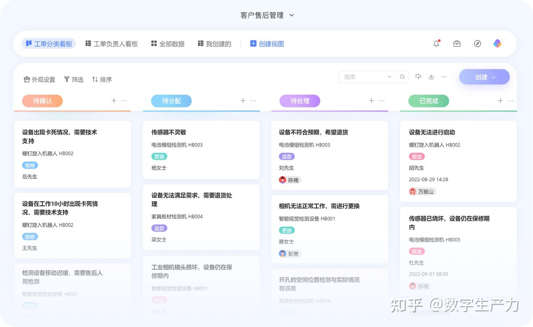533x327 pixels.
Task: Click the colorful app logo icon
Action: 497,43
